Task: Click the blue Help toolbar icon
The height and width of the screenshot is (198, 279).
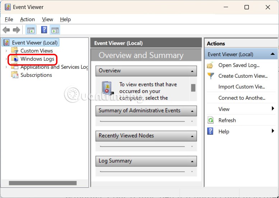Action: (44, 30)
